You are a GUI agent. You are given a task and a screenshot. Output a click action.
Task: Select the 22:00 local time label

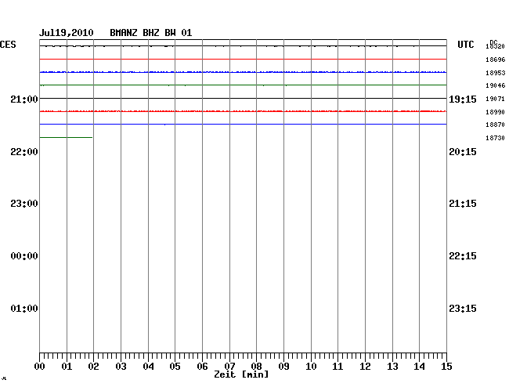pyautogui.click(x=24, y=152)
